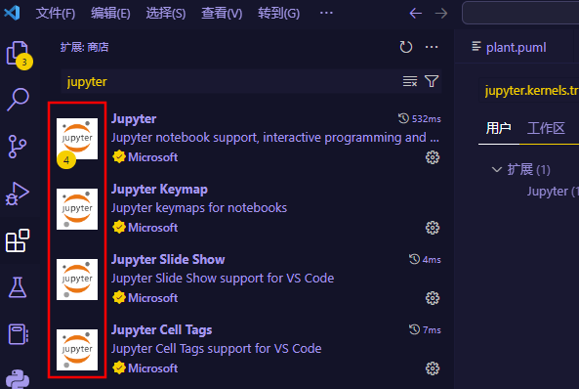
Task: Click 'Jupyter Cell Tags support for VS Code'
Action: point(217,348)
